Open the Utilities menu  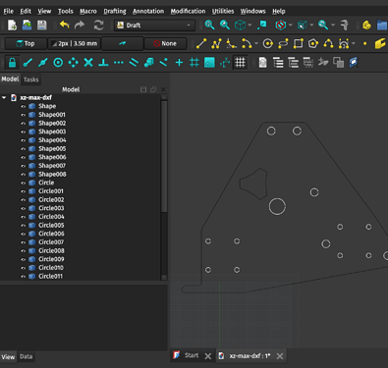(223, 11)
